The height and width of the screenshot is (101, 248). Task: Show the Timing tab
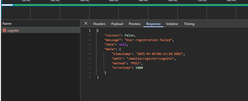189,24
